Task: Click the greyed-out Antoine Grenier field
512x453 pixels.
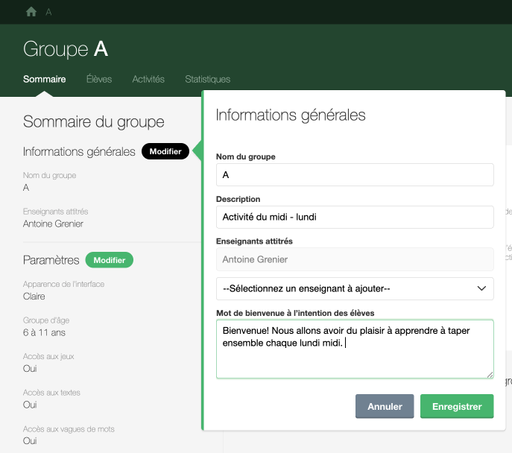Action: tap(354, 259)
